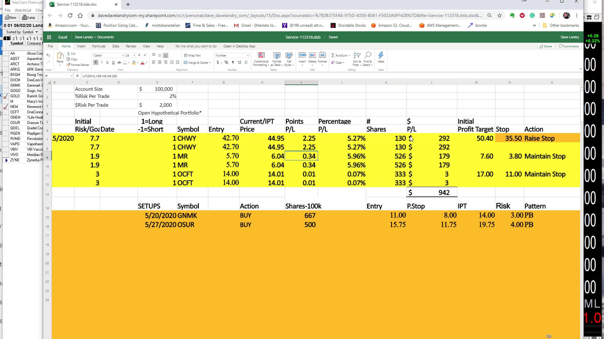The width and height of the screenshot is (604, 339).
Task: Toggle Strikethrough formatting
Action: [119, 62]
